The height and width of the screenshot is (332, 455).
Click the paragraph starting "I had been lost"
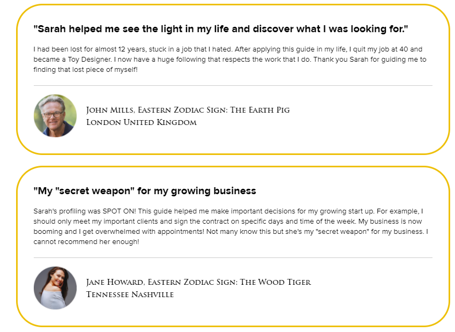coord(230,59)
